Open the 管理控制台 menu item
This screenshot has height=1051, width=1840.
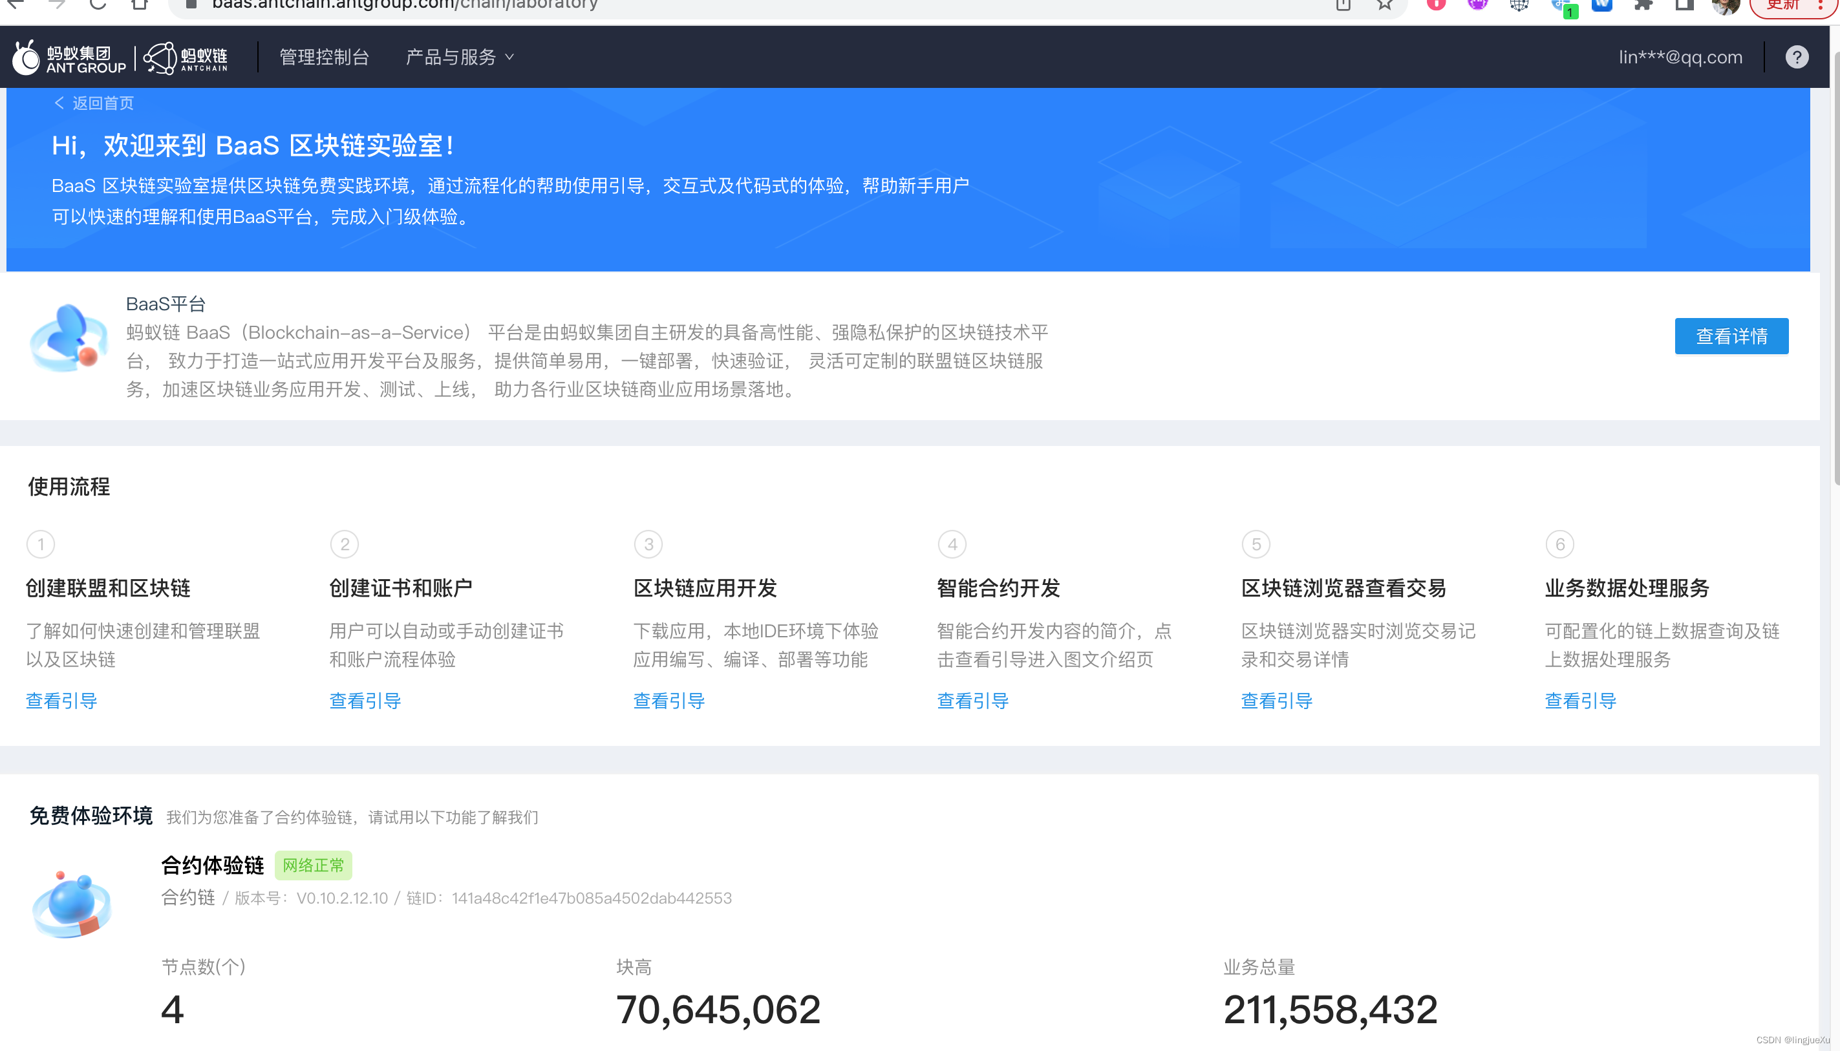324,57
